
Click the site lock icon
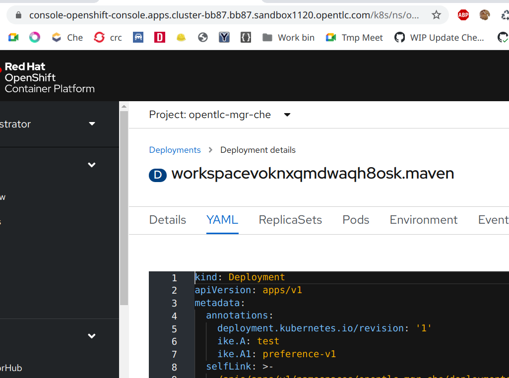point(18,15)
